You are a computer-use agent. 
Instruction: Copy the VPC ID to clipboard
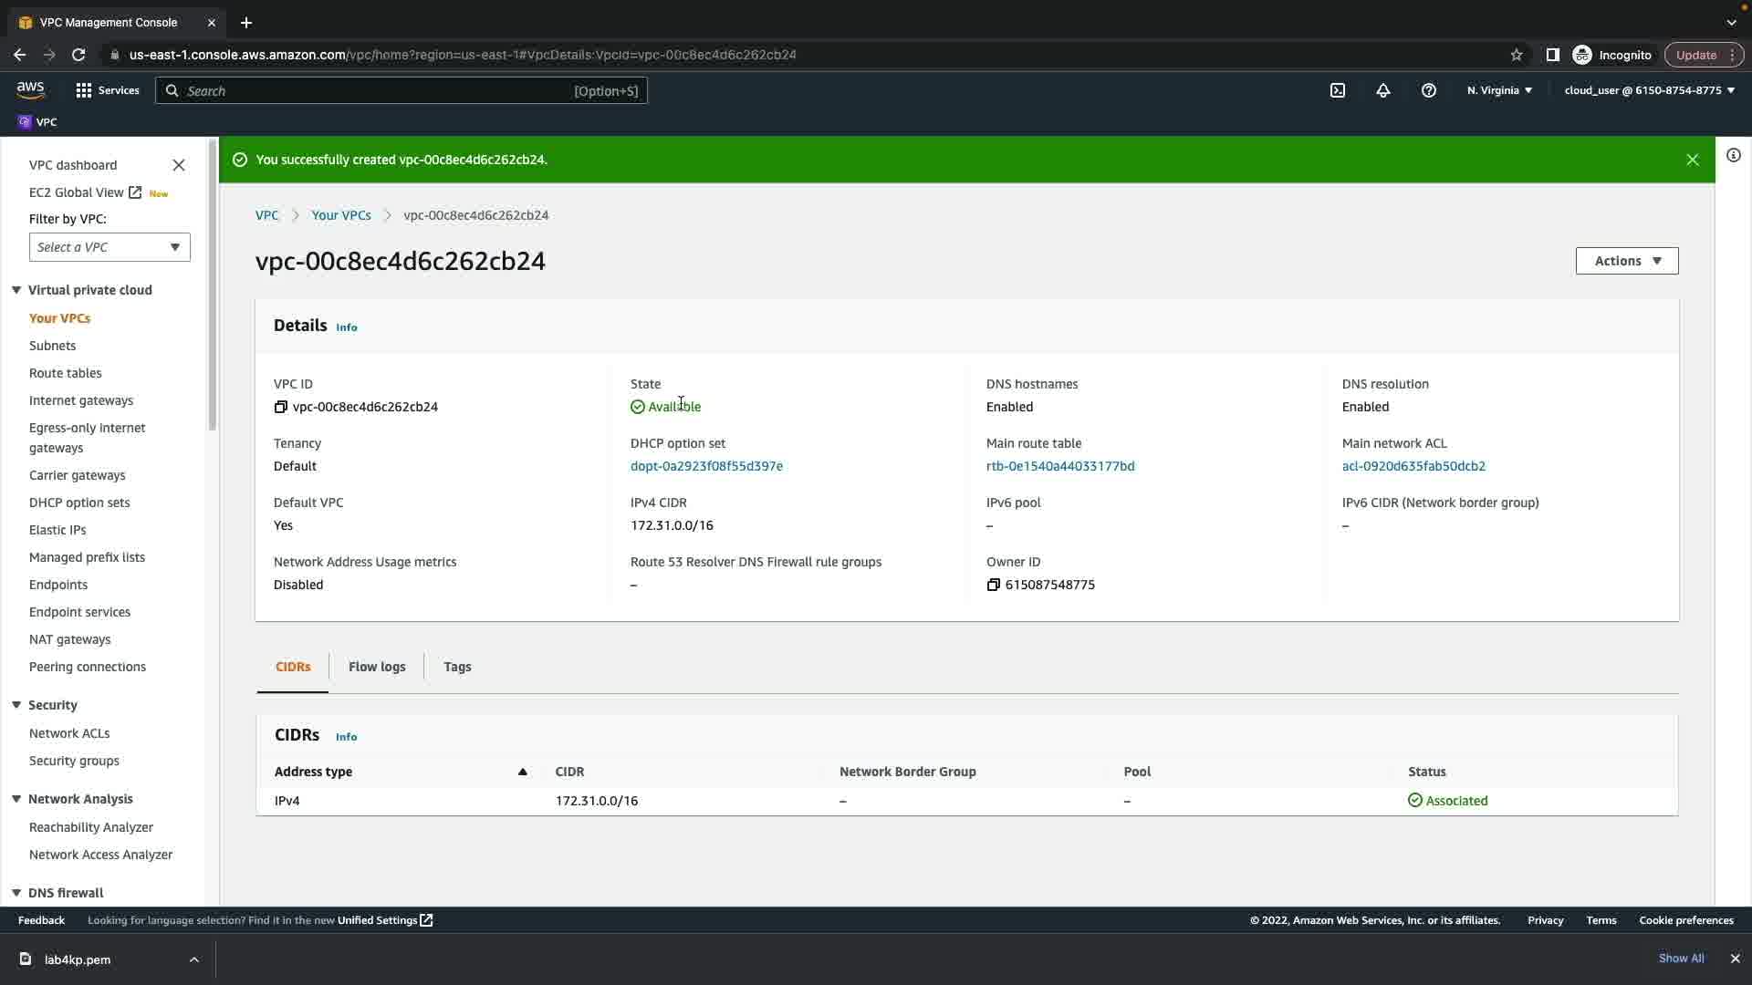pyautogui.click(x=281, y=407)
